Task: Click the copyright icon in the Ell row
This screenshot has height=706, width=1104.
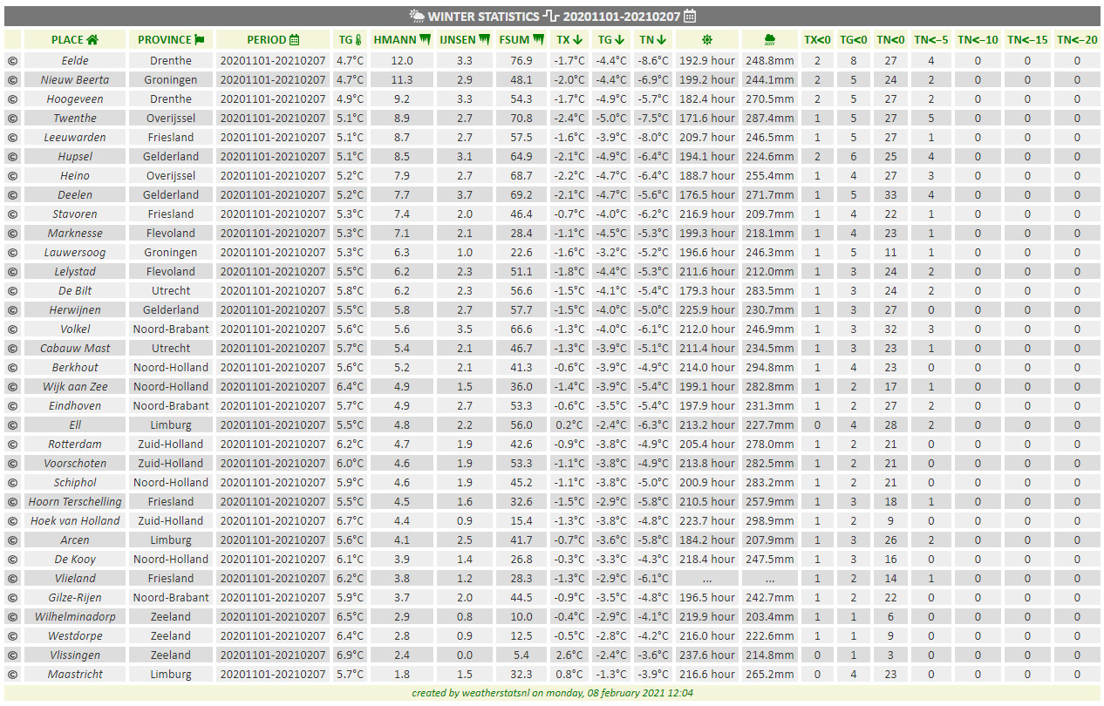Action: click(x=12, y=425)
